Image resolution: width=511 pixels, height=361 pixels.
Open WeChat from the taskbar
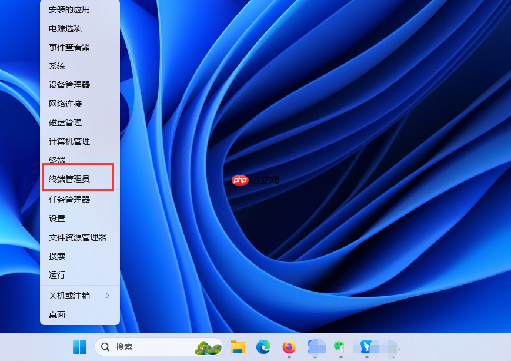point(339,347)
